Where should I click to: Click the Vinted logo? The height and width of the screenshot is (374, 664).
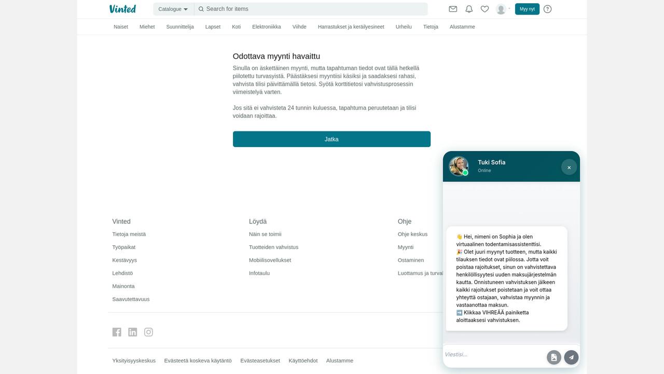[122, 9]
